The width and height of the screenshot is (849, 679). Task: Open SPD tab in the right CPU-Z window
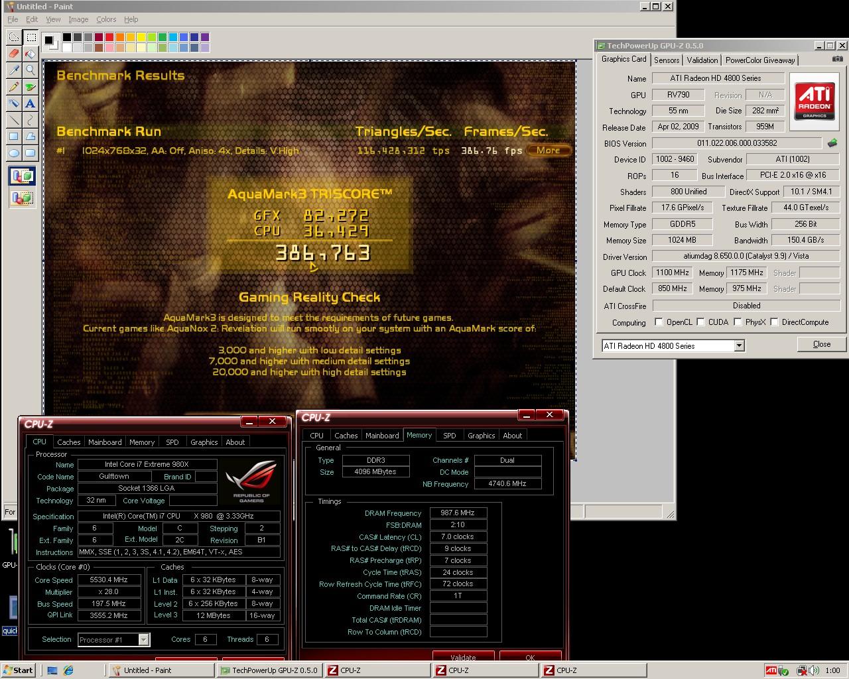click(x=450, y=436)
